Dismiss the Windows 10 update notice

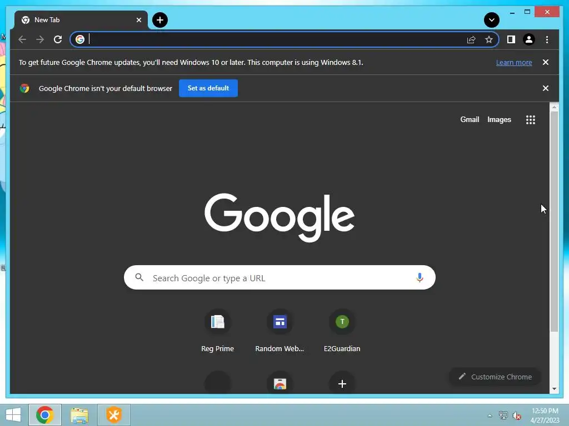tap(546, 62)
